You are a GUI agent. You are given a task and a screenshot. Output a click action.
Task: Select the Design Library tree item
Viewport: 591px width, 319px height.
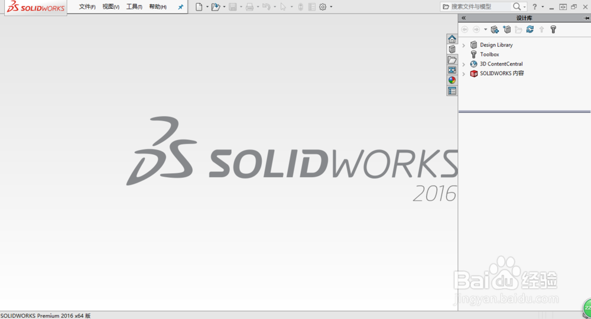click(496, 45)
